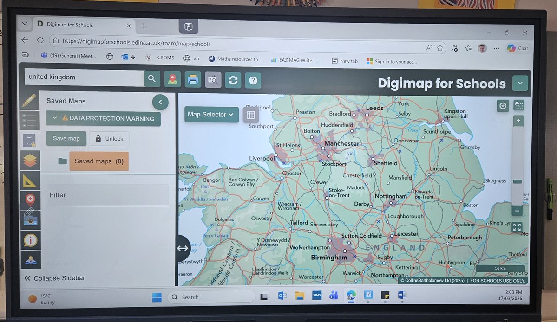Select the pencil drawing tools sidebar icon
The image size is (557, 322).
(x=29, y=100)
